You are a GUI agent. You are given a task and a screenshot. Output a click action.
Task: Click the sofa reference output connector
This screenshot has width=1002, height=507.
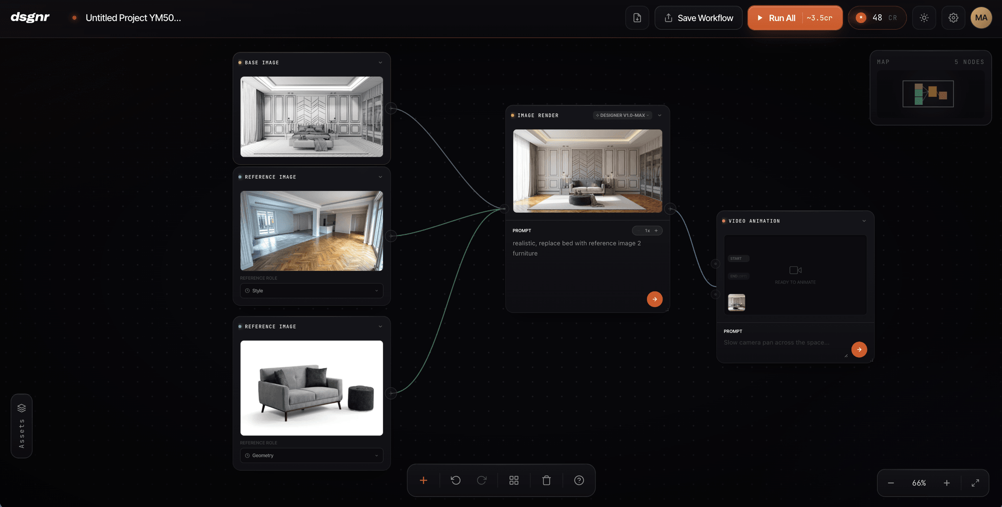(391, 393)
